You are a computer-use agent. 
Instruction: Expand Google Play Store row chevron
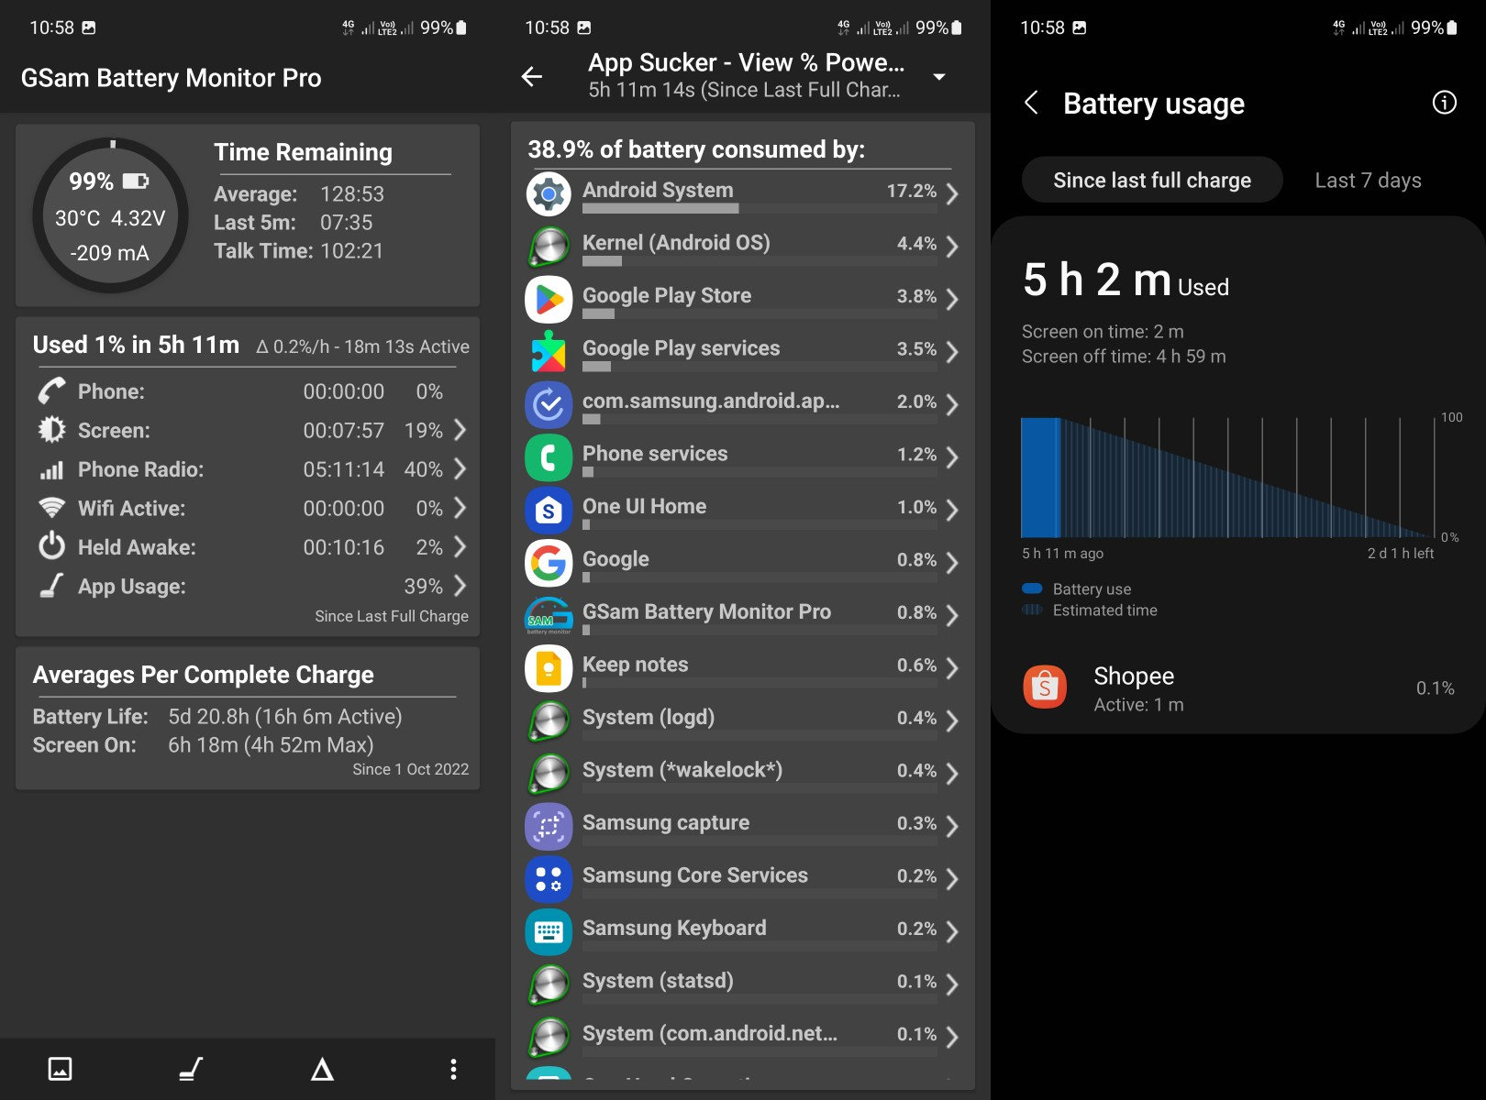click(952, 299)
